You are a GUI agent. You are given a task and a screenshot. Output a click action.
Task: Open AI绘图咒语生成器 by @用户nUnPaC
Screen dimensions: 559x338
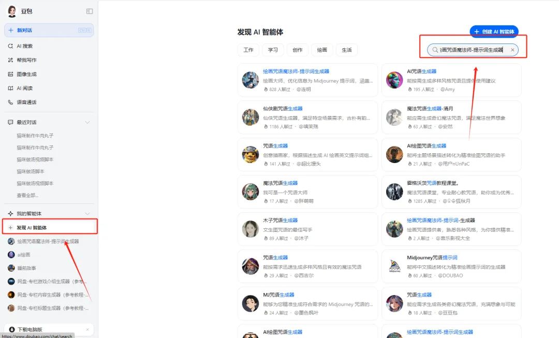tap(451, 155)
